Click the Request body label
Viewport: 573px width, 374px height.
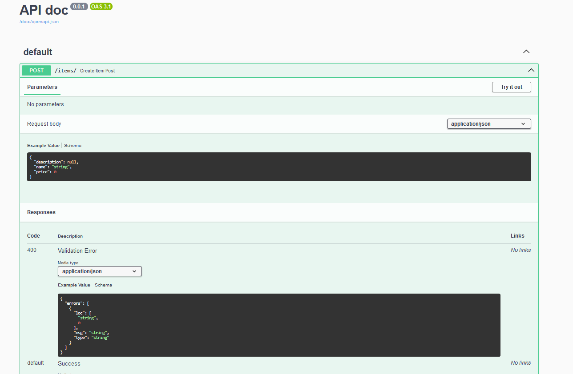[x=44, y=124]
